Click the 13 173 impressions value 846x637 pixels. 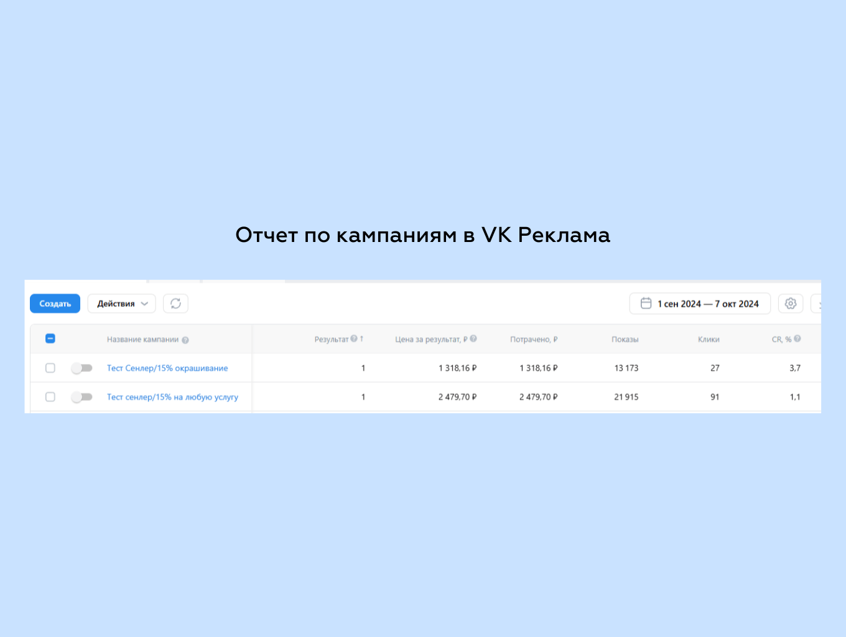click(626, 368)
